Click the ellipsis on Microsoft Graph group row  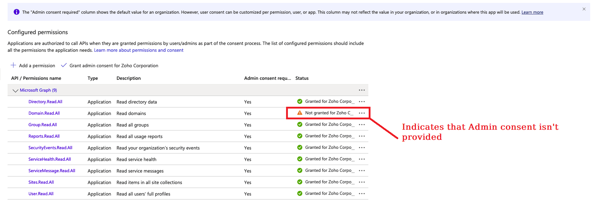[362, 90]
